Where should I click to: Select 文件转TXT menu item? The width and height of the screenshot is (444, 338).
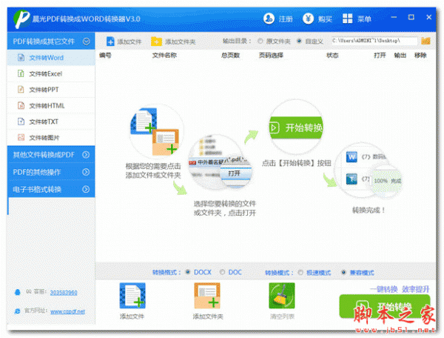click(x=51, y=122)
